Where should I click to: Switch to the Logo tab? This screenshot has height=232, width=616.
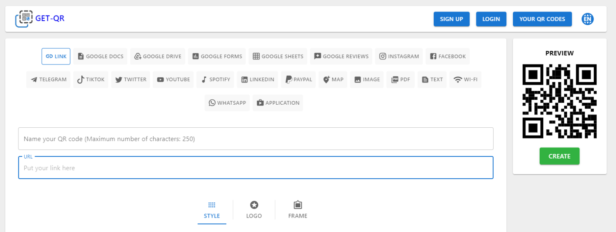click(254, 210)
